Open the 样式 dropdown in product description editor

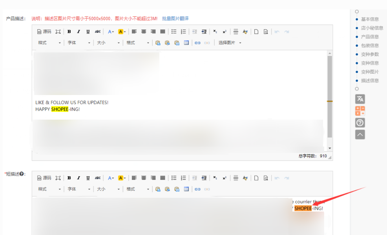(x=49, y=43)
